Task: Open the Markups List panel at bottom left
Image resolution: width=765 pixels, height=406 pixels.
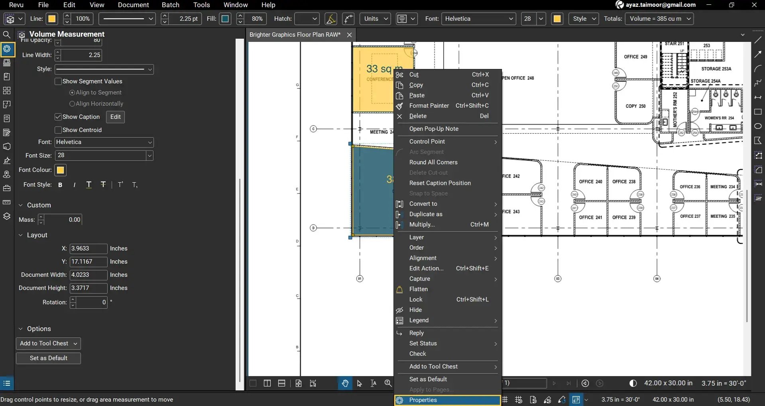Action: [x=7, y=383]
